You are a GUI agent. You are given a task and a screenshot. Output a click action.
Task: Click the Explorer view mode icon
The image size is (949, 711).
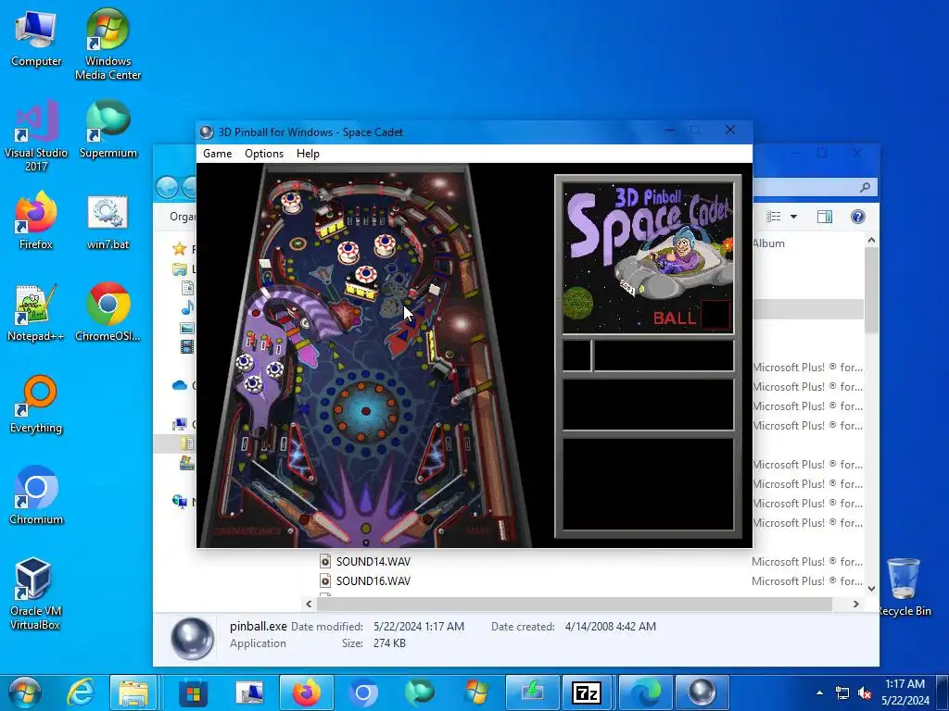pyautogui.click(x=774, y=217)
